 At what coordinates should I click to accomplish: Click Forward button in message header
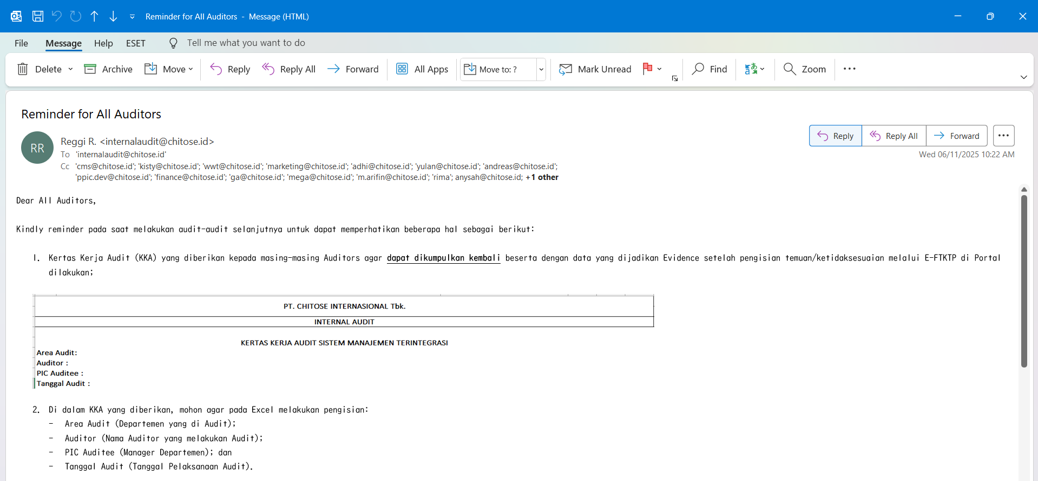pos(957,136)
